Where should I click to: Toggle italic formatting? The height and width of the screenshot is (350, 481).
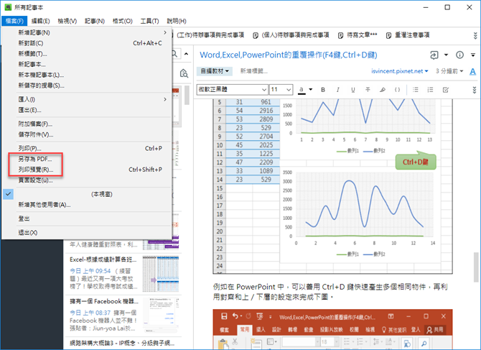tap(337, 90)
